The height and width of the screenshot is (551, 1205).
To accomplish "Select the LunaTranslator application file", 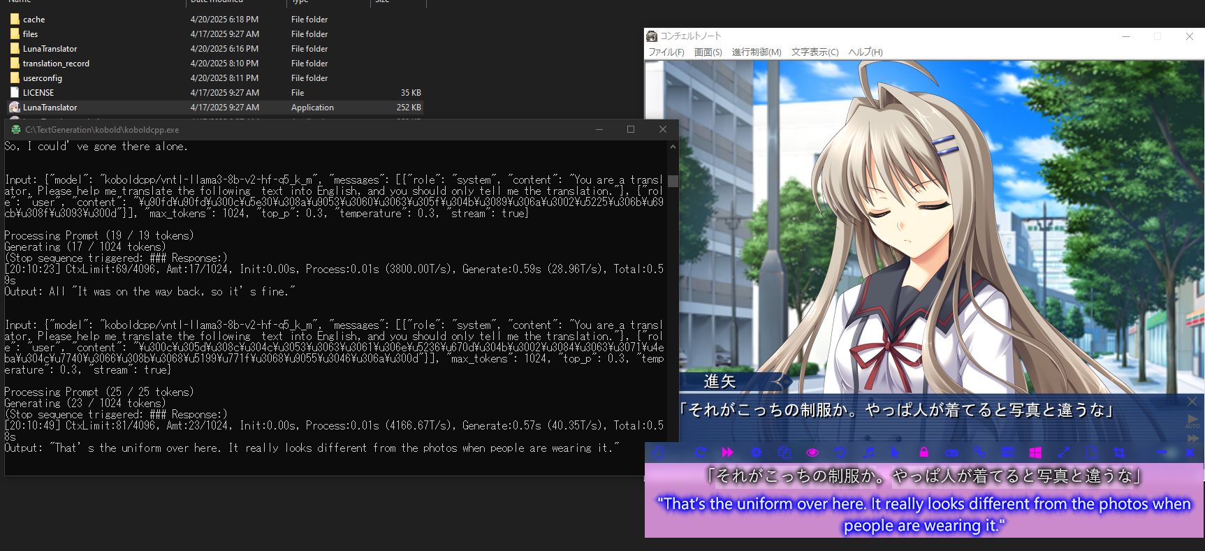I will 215,108.
